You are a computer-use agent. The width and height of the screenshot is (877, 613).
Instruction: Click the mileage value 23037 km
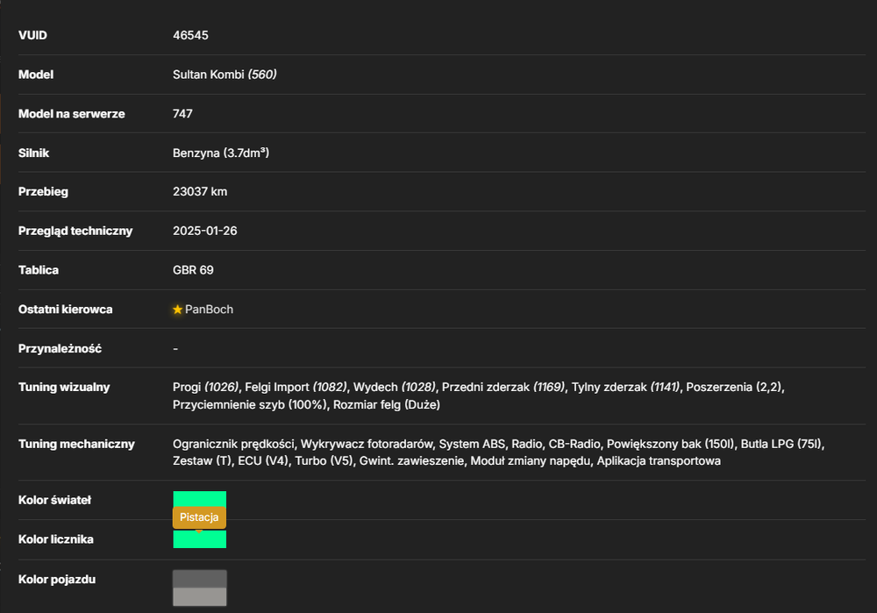(200, 191)
